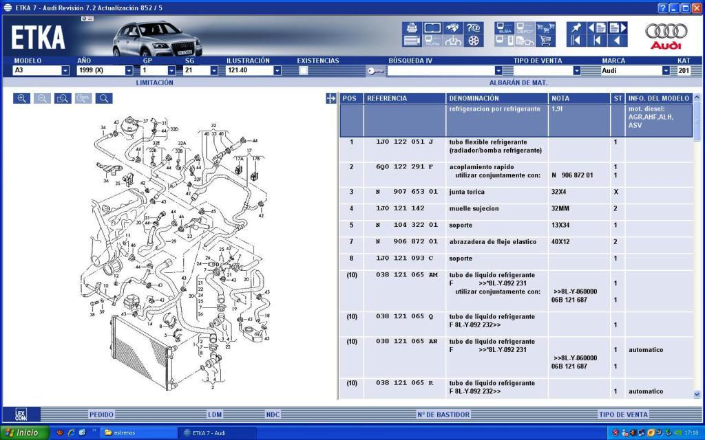Click the DENOMINACIÓN column header
Screen dimensions: 705x440
tap(497, 98)
